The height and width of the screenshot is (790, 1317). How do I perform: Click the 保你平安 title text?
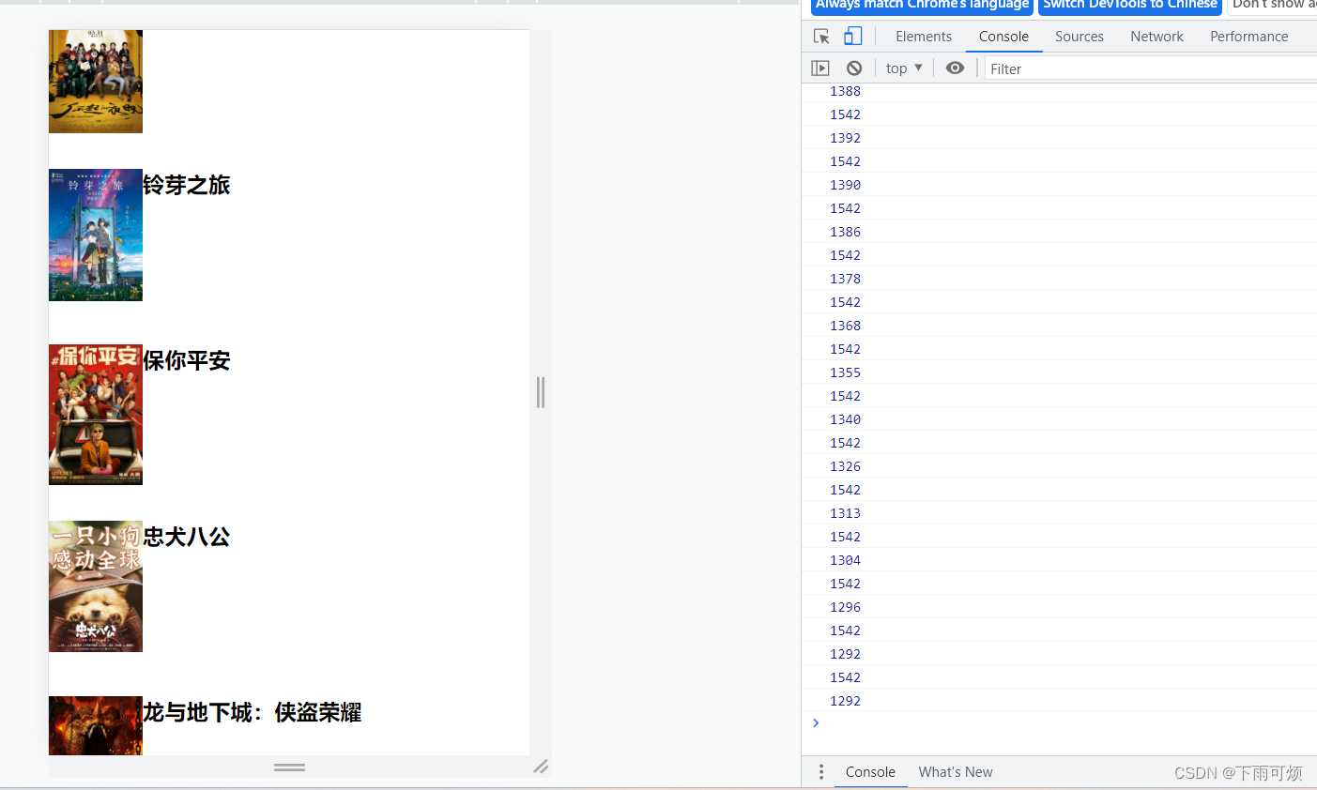(187, 360)
